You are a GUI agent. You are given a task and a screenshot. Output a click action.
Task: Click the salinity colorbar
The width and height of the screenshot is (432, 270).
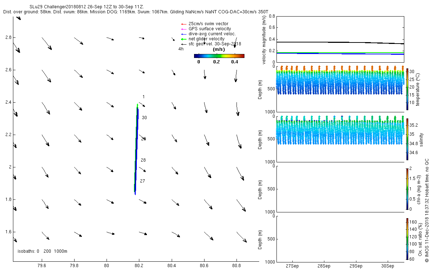click(408, 139)
